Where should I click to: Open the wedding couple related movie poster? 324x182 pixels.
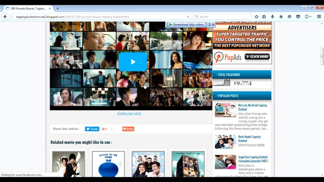point(69,164)
